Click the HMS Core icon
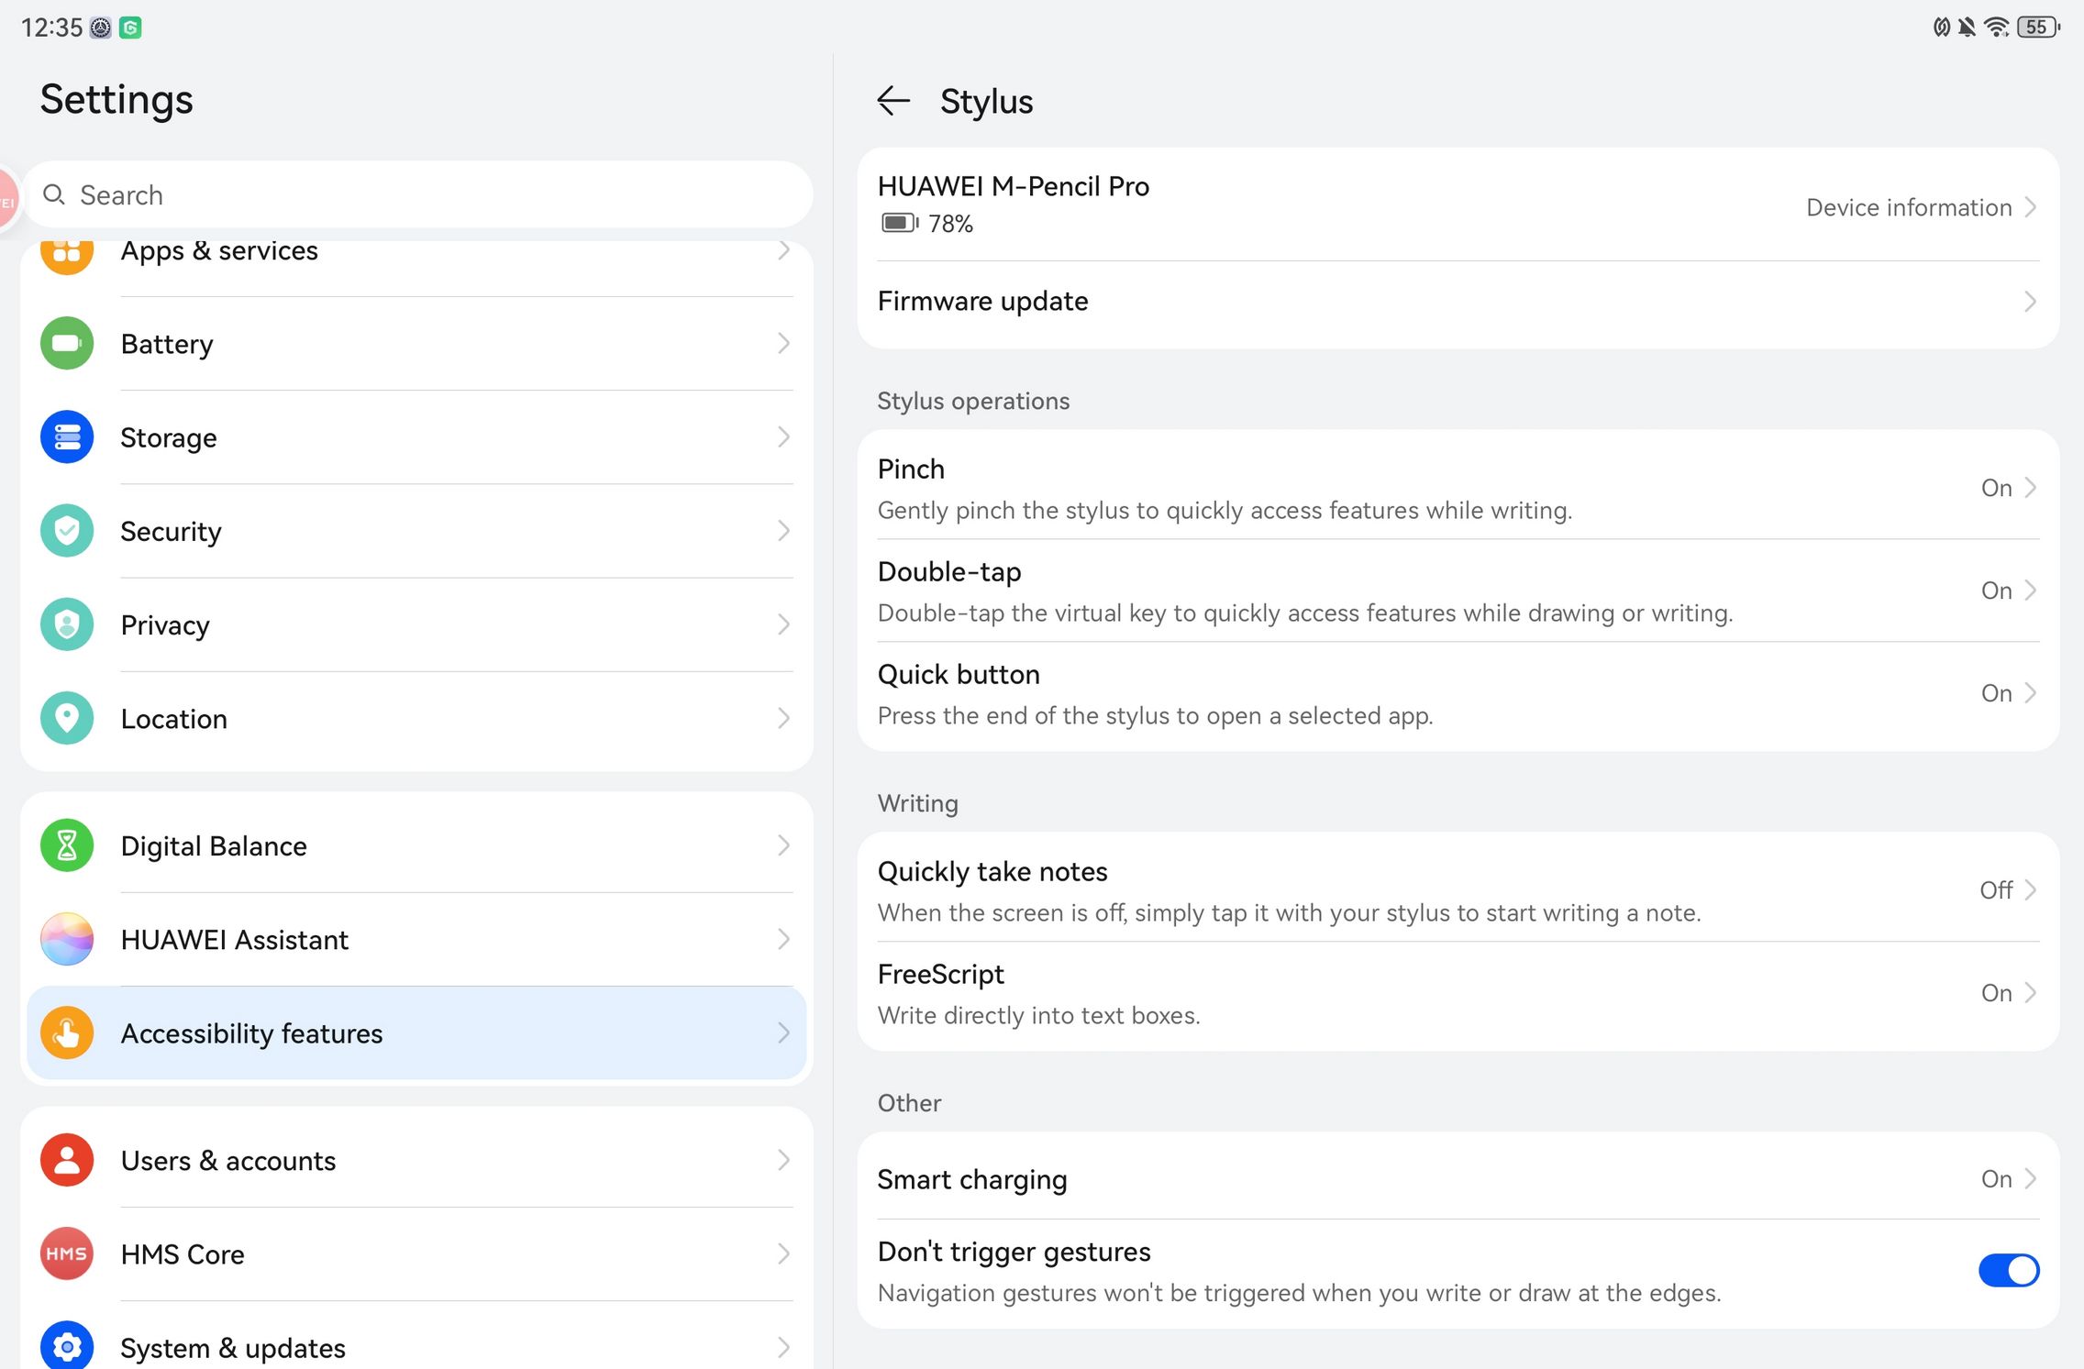 point(67,1253)
